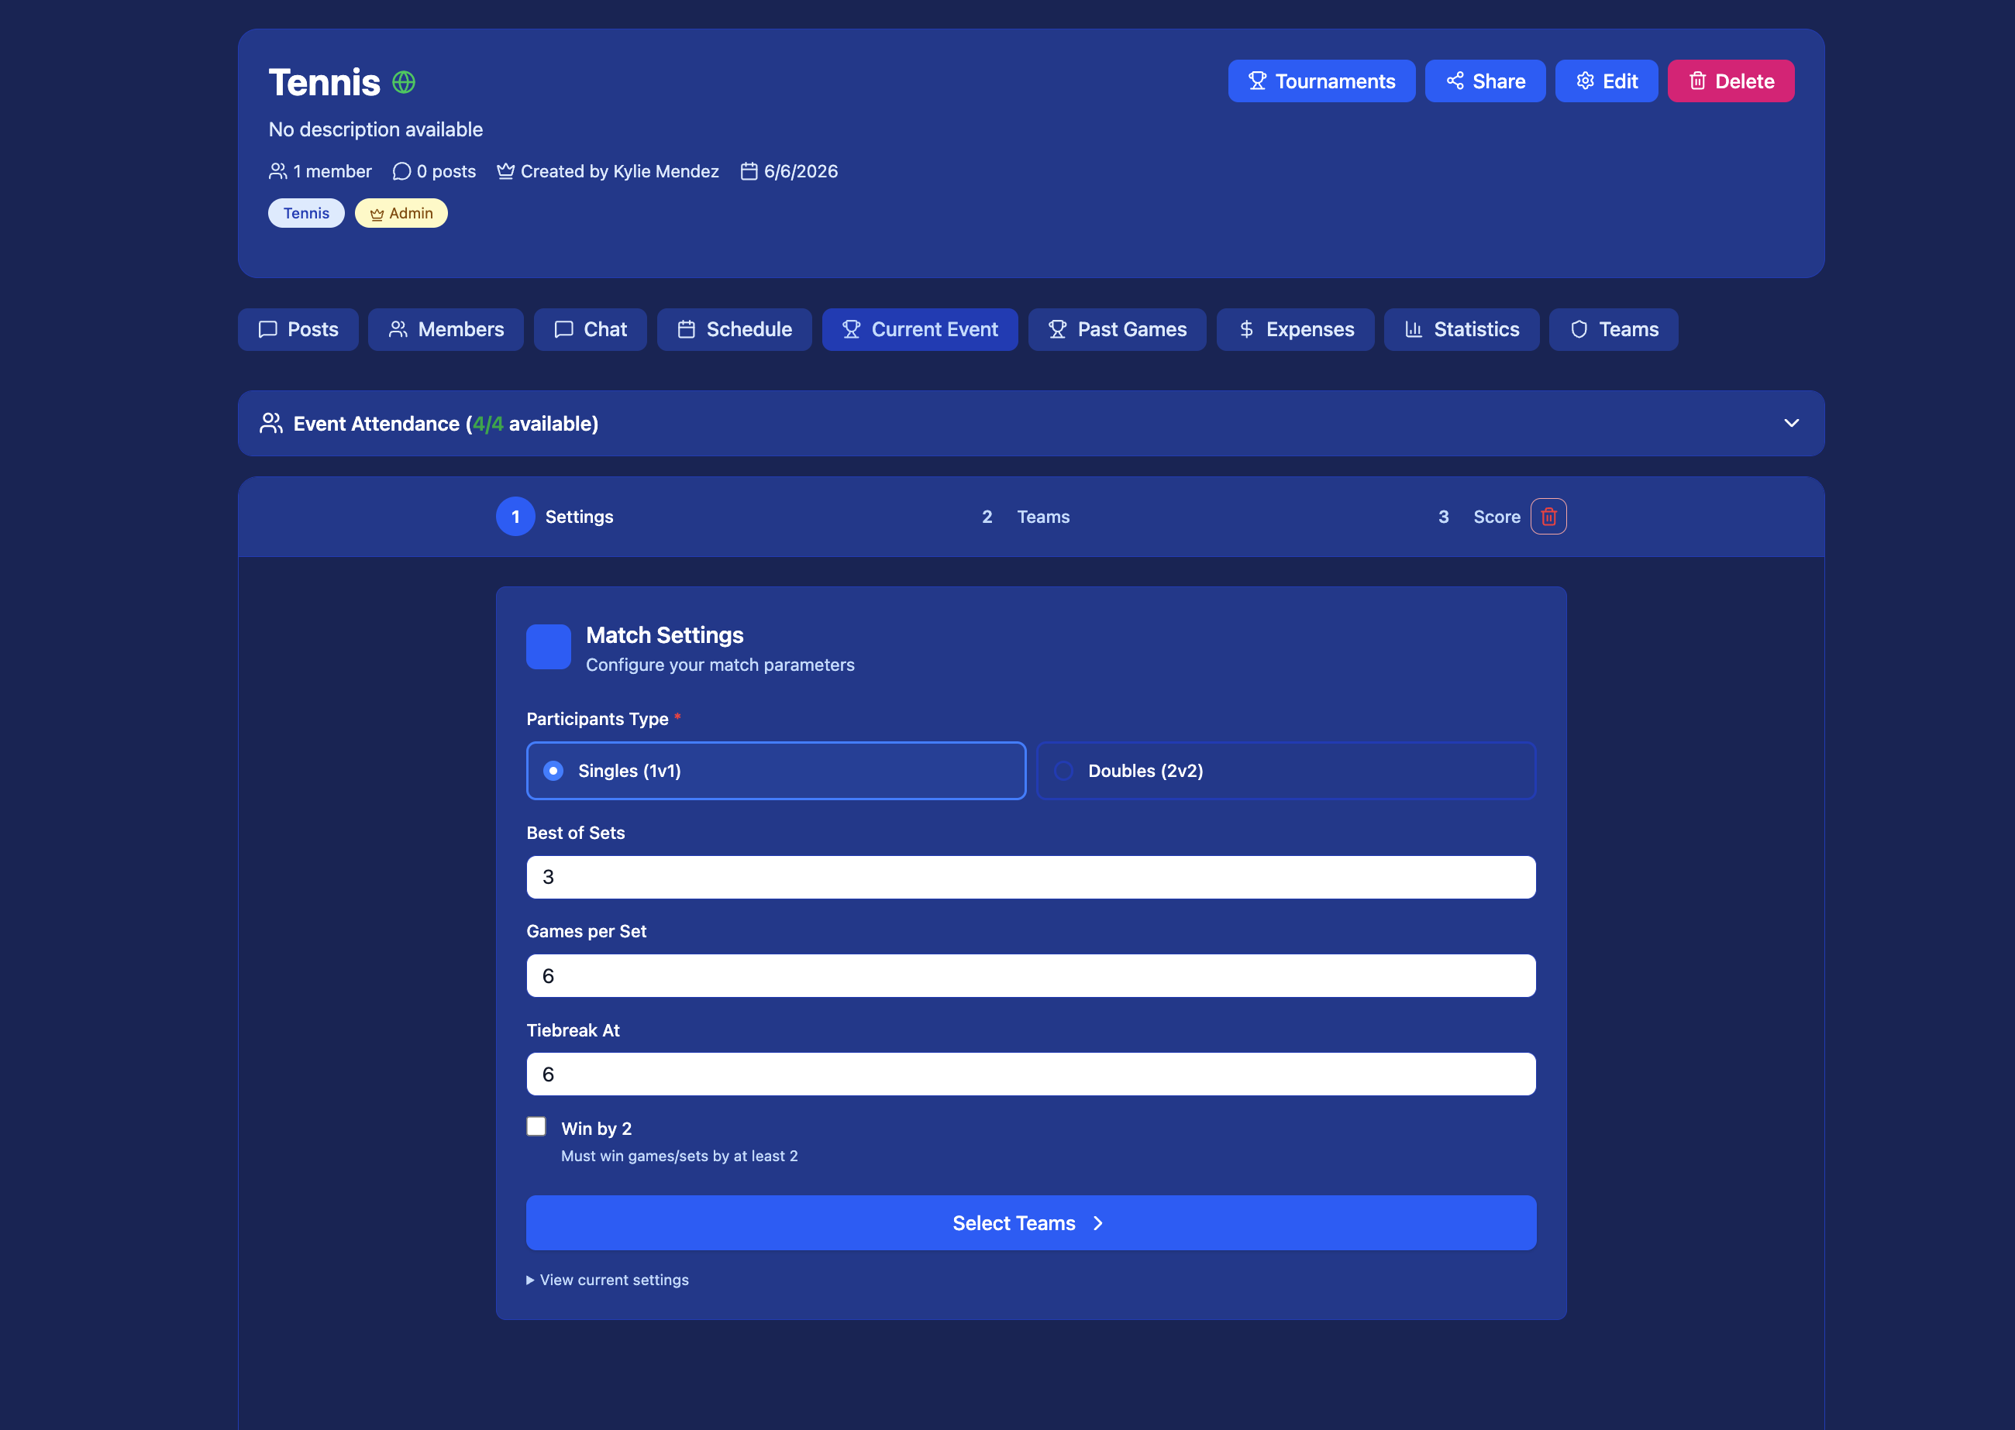Image resolution: width=2015 pixels, height=1430 pixels.
Task: Click the trophy icon on Past Games
Action: coord(1058,329)
